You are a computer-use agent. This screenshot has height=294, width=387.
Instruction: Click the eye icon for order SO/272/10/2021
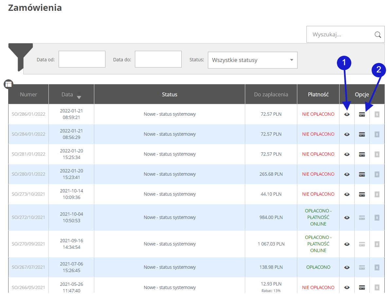pos(347,218)
